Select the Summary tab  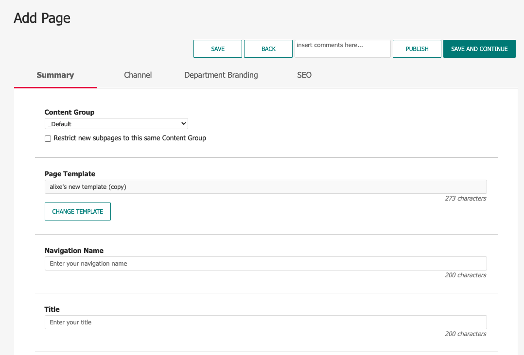(55, 75)
